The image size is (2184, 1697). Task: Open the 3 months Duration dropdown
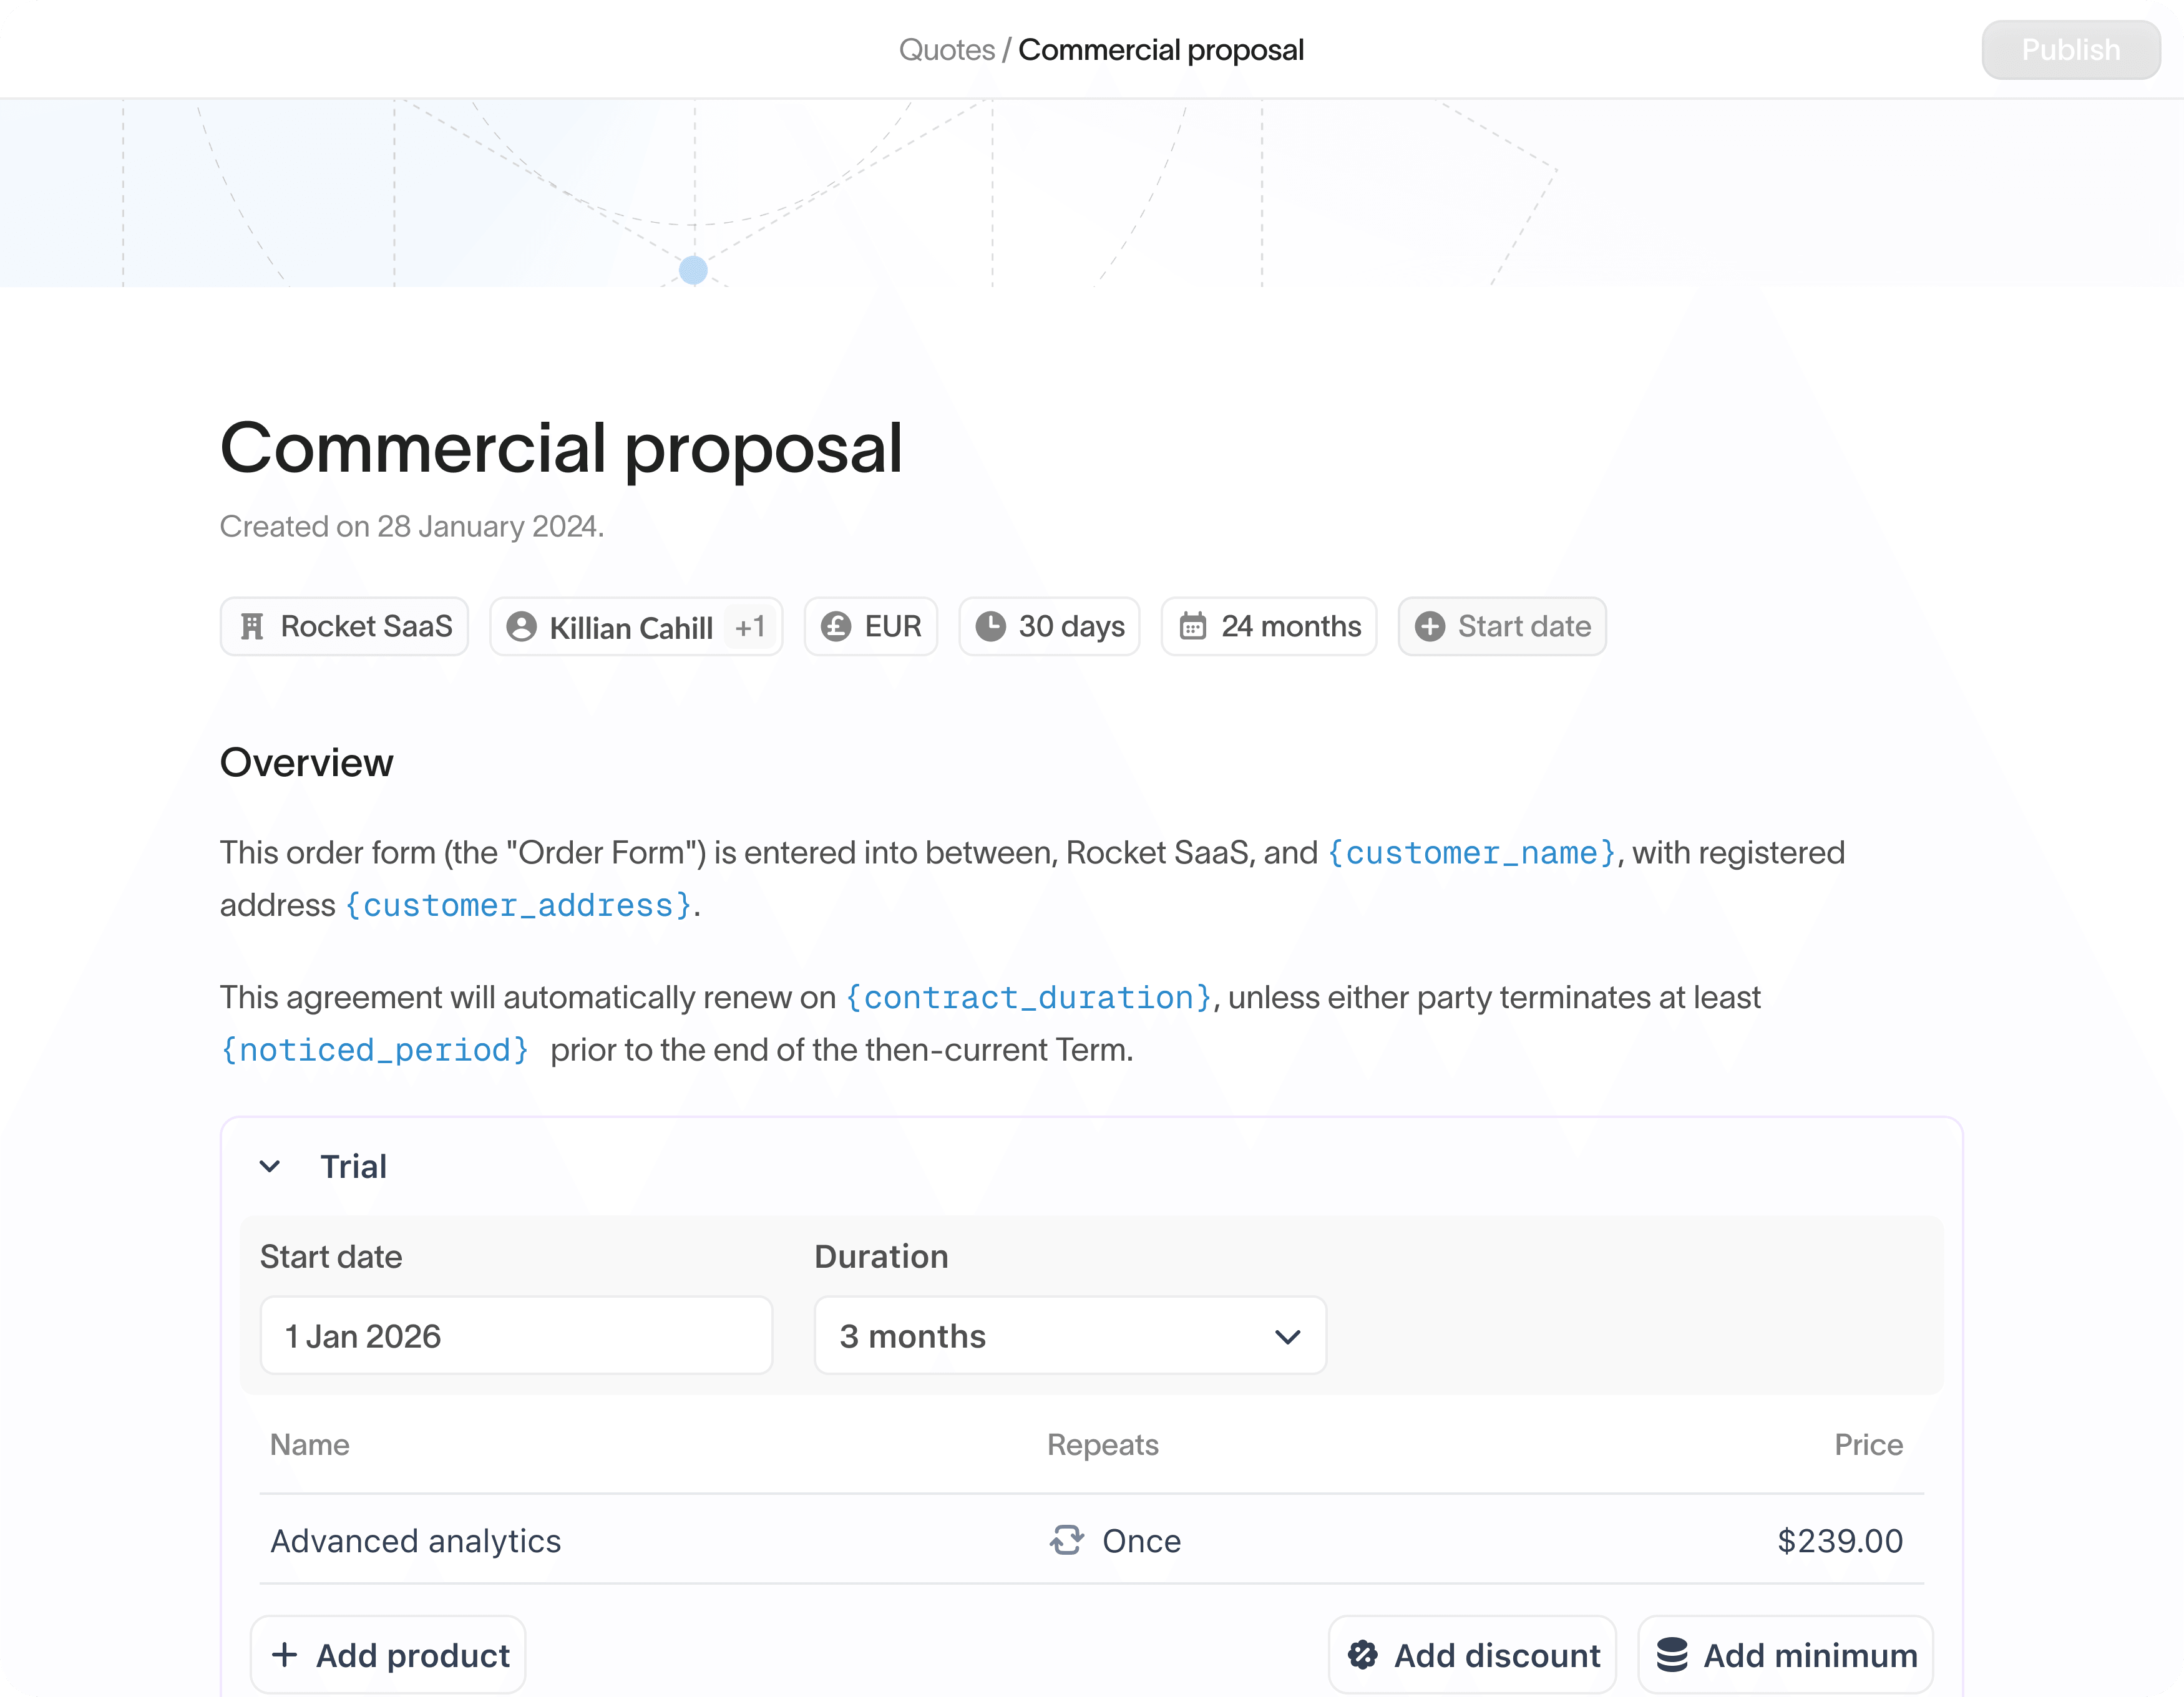tap(1070, 1336)
